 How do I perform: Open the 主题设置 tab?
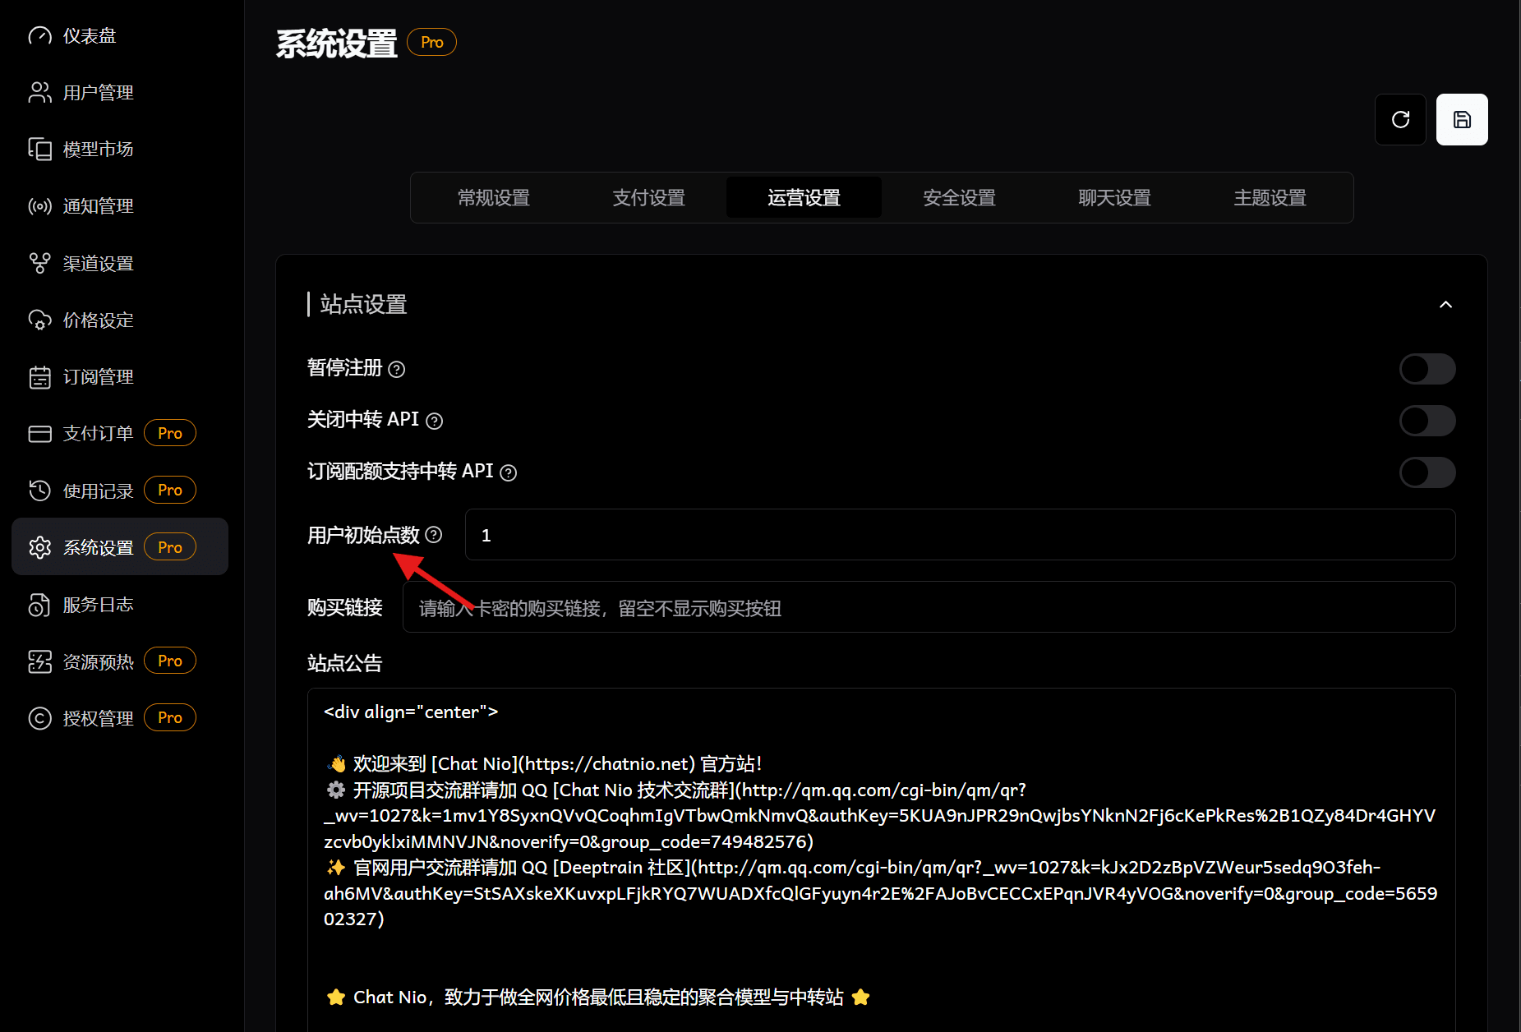1270,197
